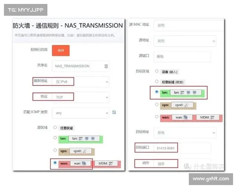
Task: Open the 目标地址 dropdown
Action: [x=185, y=133]
